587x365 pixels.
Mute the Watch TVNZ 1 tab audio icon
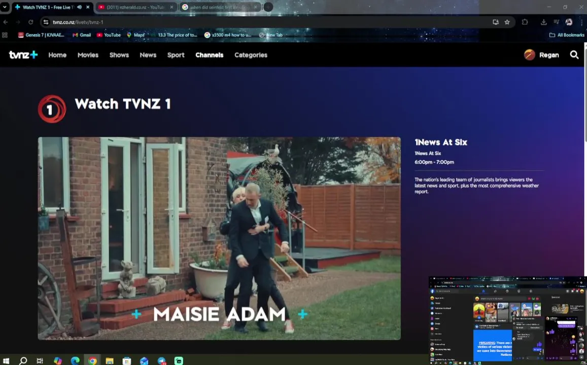79,7
